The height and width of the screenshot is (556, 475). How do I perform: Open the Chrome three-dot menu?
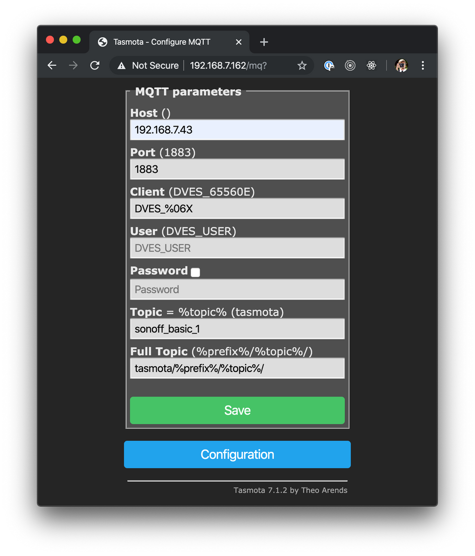[x=423, y=66]
